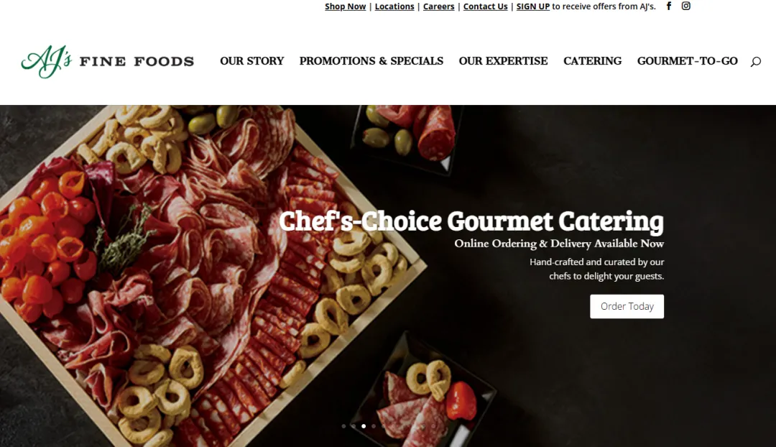Visit the Careers link

pos(438,6)
